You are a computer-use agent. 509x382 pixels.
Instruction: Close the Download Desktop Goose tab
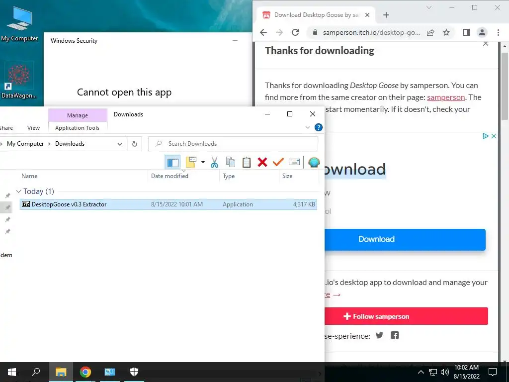tap(367, 15)
